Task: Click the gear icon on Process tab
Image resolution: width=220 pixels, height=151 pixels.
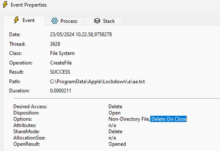Action: 55,21
